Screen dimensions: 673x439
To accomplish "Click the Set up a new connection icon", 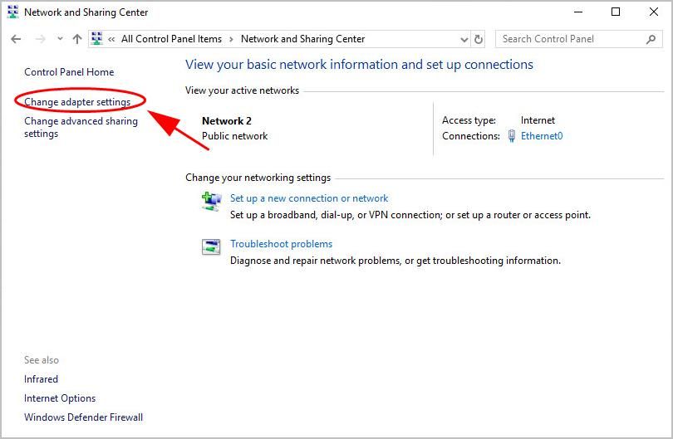I will pyautogui.click(x=211, y=201).
